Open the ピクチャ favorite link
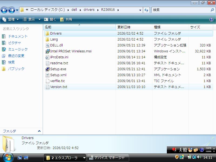The height and width of the screenshot is (162, 216). tap(15, 43)
